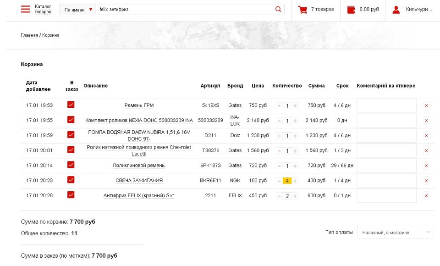The image size is (440, 266).
Task: Increase quantity of Ремень ГРМ
Action: (295, 106)
